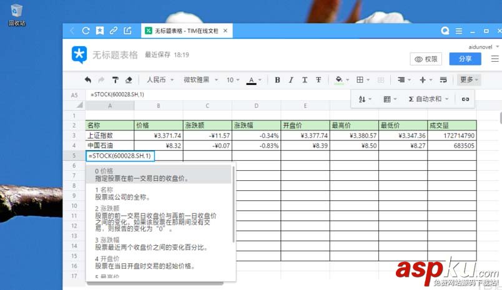Toggle text wrapping icon

click(x=443, y=80)
